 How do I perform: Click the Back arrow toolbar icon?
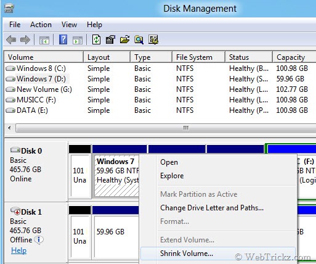[11, 39]
